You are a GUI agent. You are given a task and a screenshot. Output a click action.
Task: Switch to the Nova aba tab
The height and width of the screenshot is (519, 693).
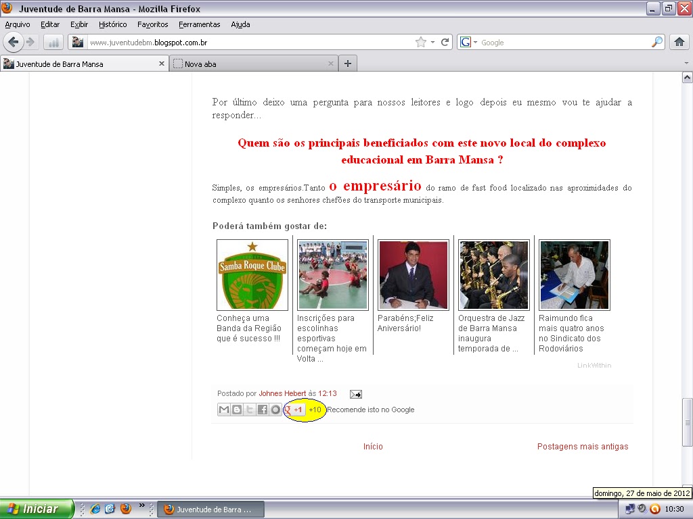(254, 64)
